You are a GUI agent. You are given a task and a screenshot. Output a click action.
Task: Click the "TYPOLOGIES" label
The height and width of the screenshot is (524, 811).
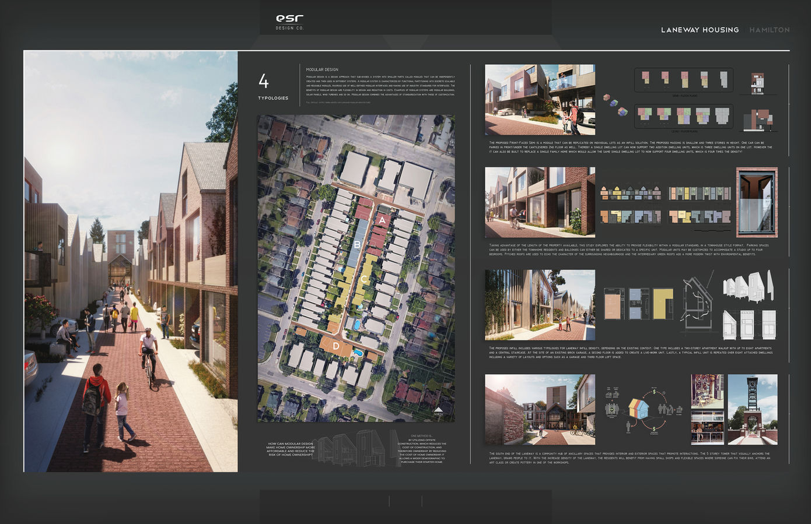(x=273, y=98)
